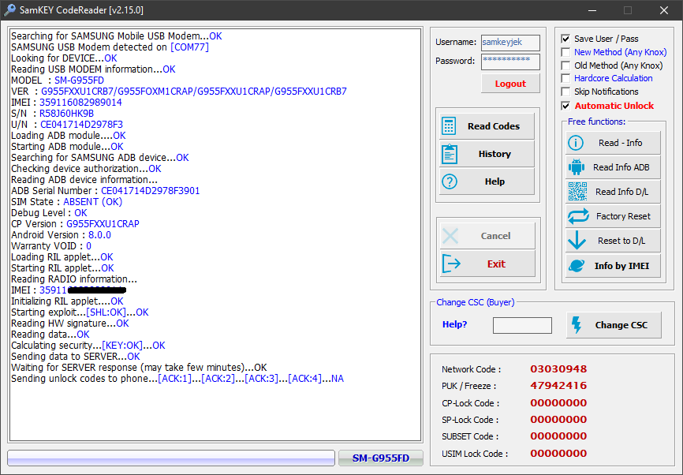
Task: Click the SUBSET Code value 00000000
Action: [558, 436]
